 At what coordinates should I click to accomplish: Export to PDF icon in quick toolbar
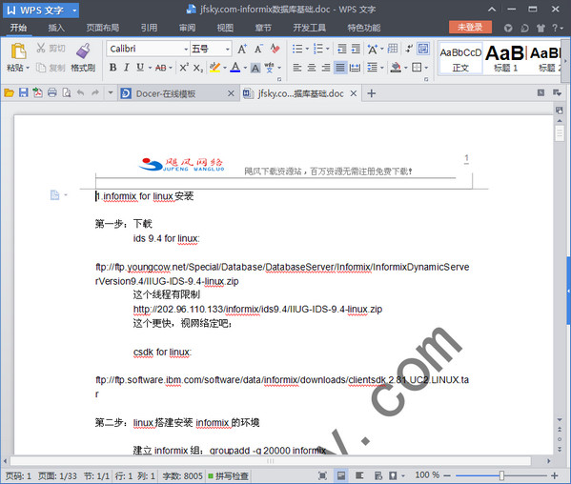pyautogui.click(x=37, y=93)
